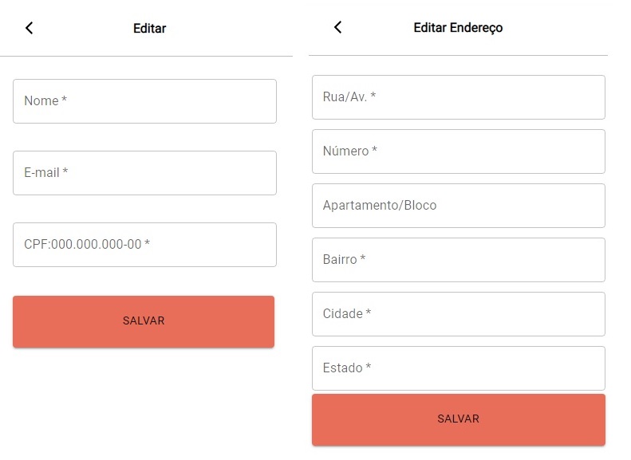The height and width of the screenshot is (460, 631).
Task: Click the asterisk after Estado label
Action: coord(369,368)
